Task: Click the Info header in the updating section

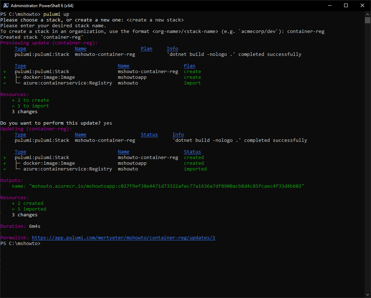Action: pos(178,135)
